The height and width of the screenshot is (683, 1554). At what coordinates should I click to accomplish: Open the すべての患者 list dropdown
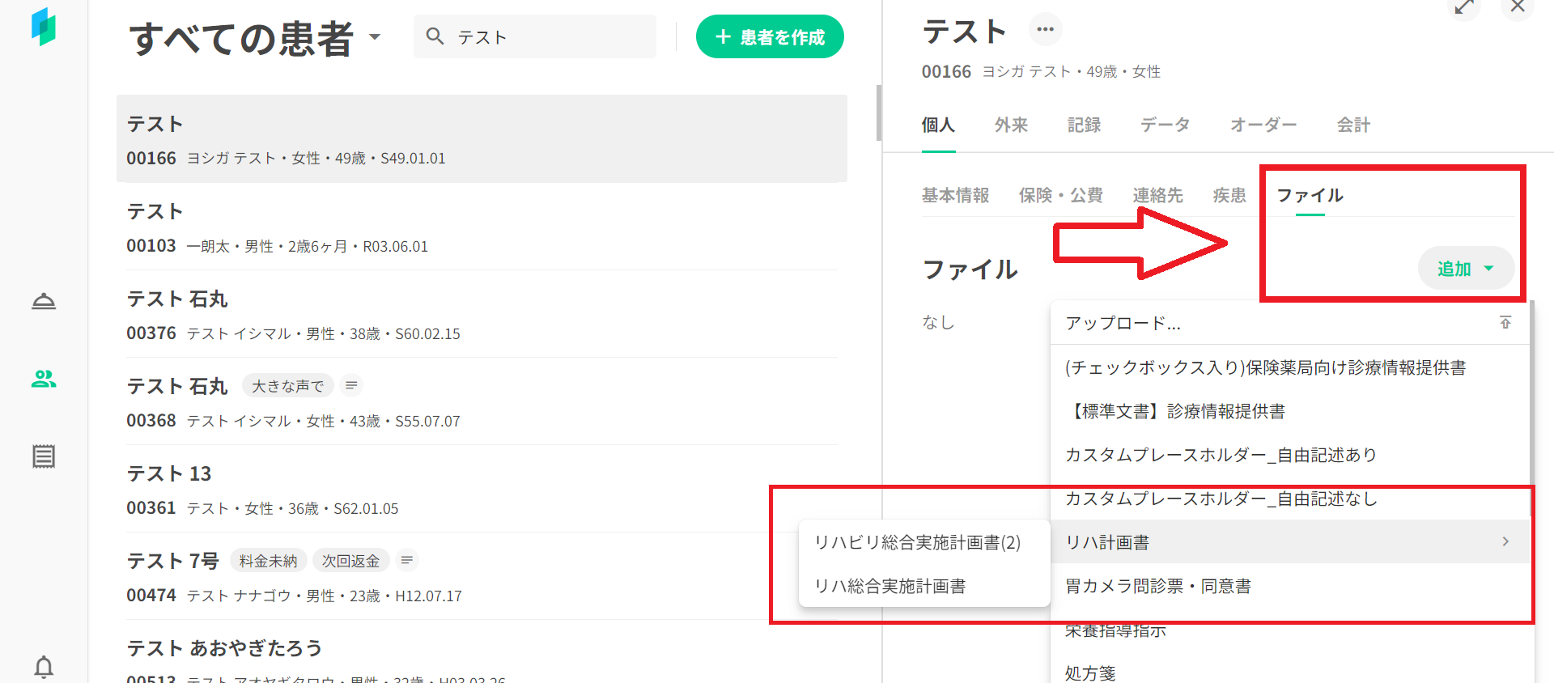(374, 36)
